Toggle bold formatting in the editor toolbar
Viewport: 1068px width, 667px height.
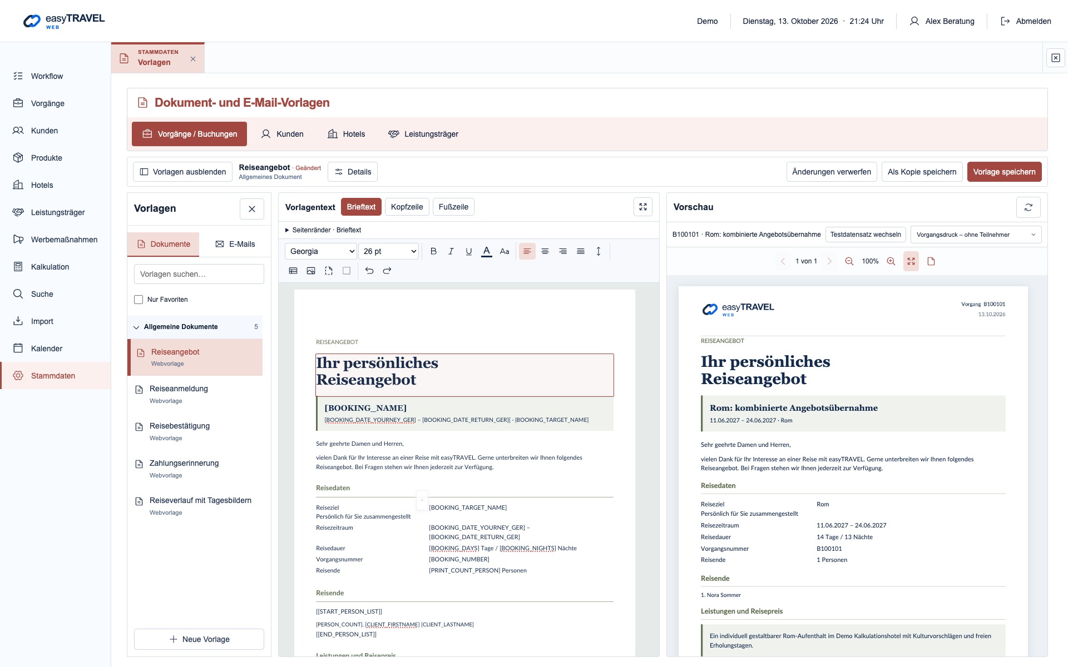(433, 251)
